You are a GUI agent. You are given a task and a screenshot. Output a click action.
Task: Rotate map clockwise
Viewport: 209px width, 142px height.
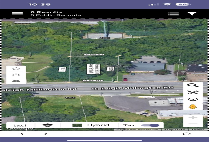click(16, 69)
